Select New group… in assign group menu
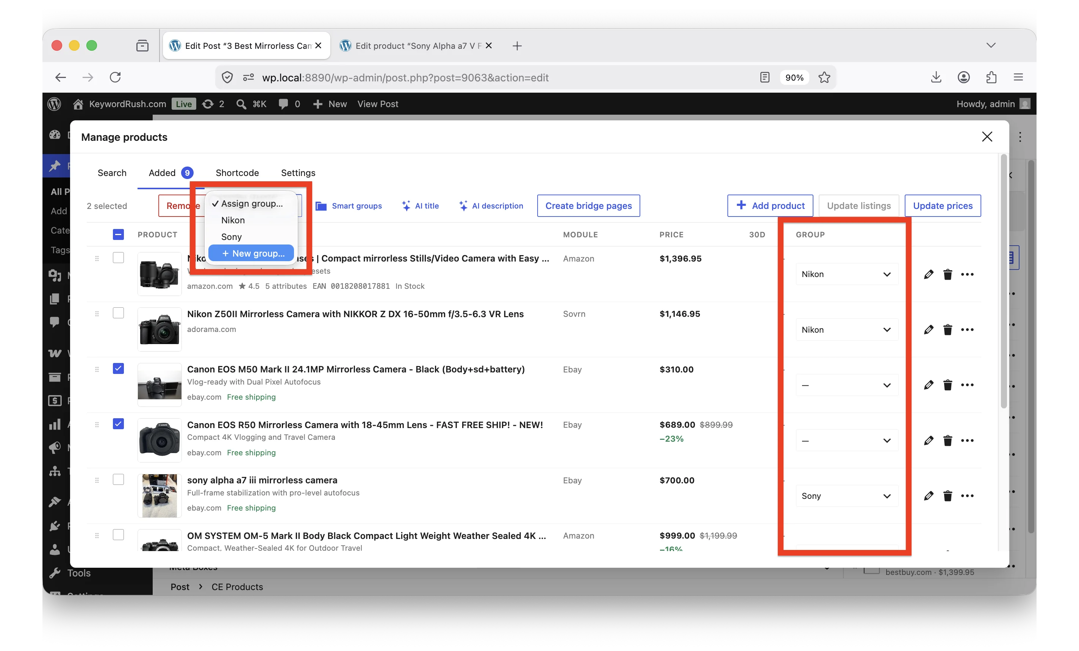Image resolution: width=1079 pixels, height=651 pixels. point(251,253)
